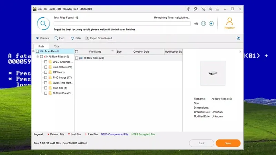Stop the scan with the stop icon
This screenshot has width=276, height=155.
211,23
